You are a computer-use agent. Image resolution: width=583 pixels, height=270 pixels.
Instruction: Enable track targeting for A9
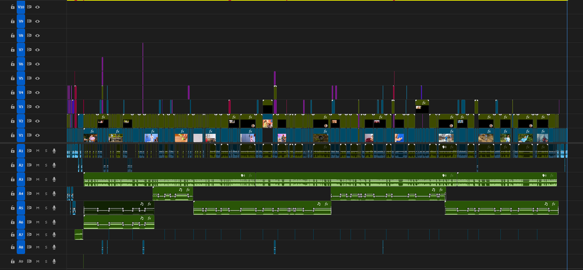coord(21,261)
